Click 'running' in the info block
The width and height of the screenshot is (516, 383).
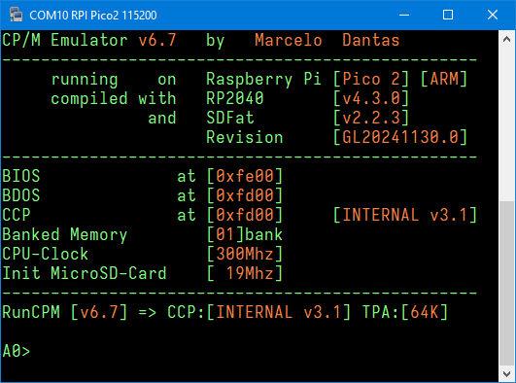(x=85, y=80)
